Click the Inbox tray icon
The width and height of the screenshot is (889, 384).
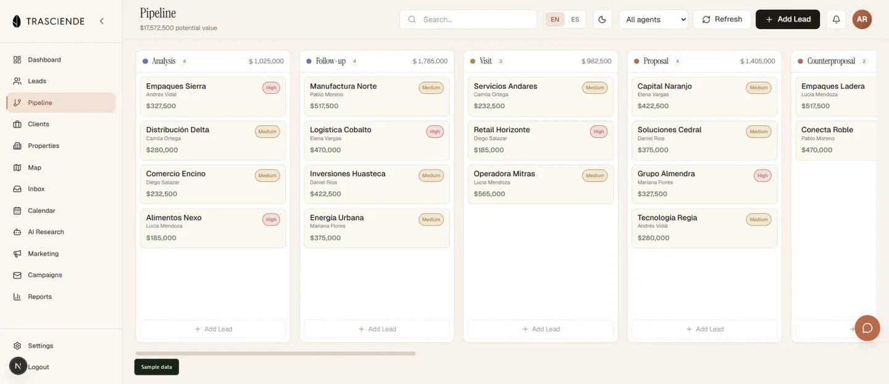coord(17,189)
